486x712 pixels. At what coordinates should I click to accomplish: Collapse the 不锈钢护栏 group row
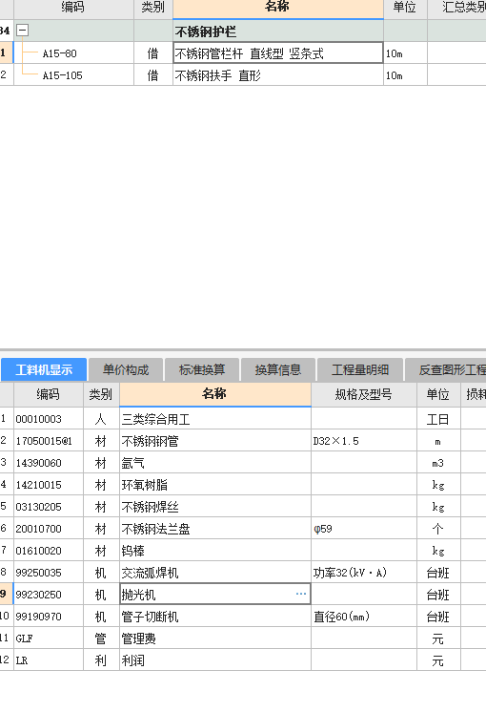pyautogui.click(x=22, y=31)
